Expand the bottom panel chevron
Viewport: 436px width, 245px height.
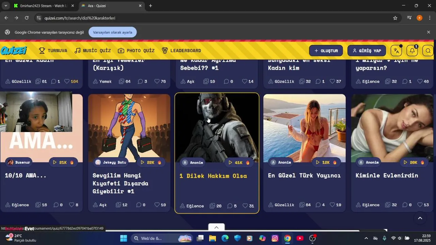(216, 227)
